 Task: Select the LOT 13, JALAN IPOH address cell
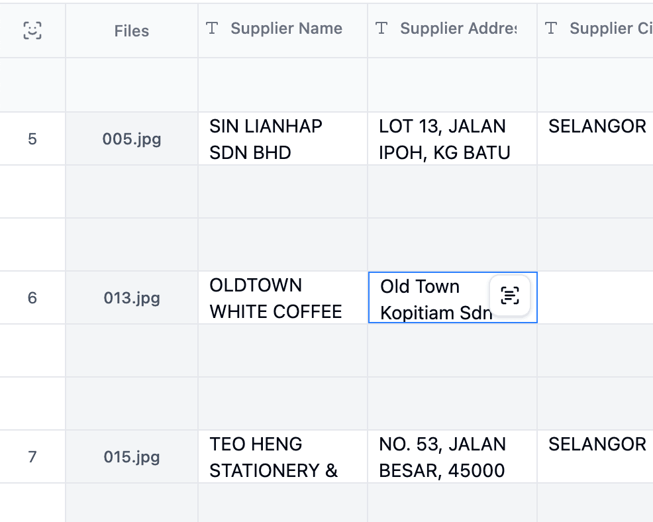[x=452, y=138]
